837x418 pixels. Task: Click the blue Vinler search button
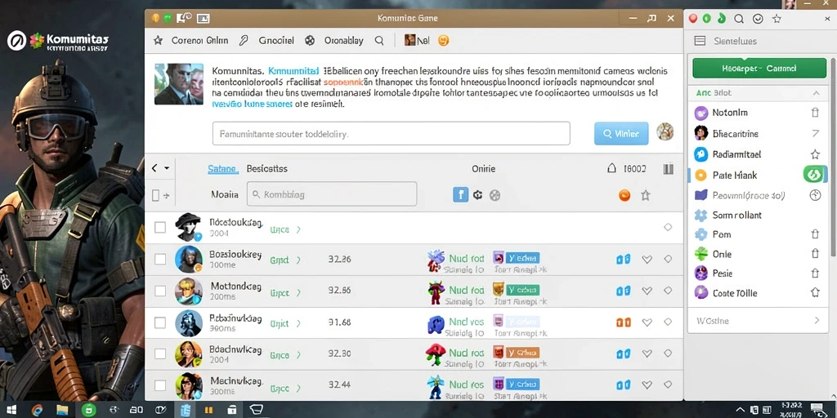point(621,133)
